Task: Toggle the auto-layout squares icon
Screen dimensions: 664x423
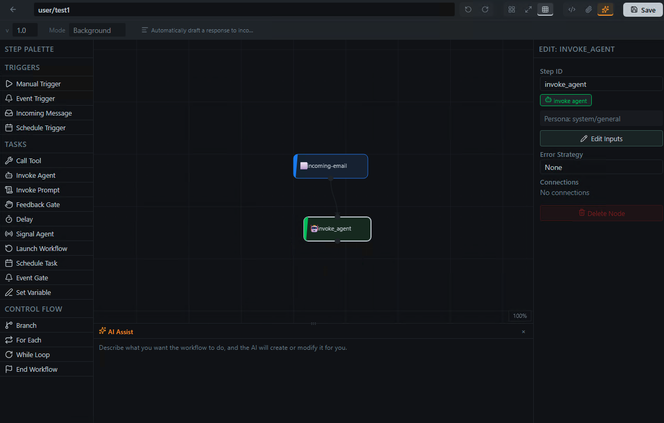Action: (x=511, y=9)
